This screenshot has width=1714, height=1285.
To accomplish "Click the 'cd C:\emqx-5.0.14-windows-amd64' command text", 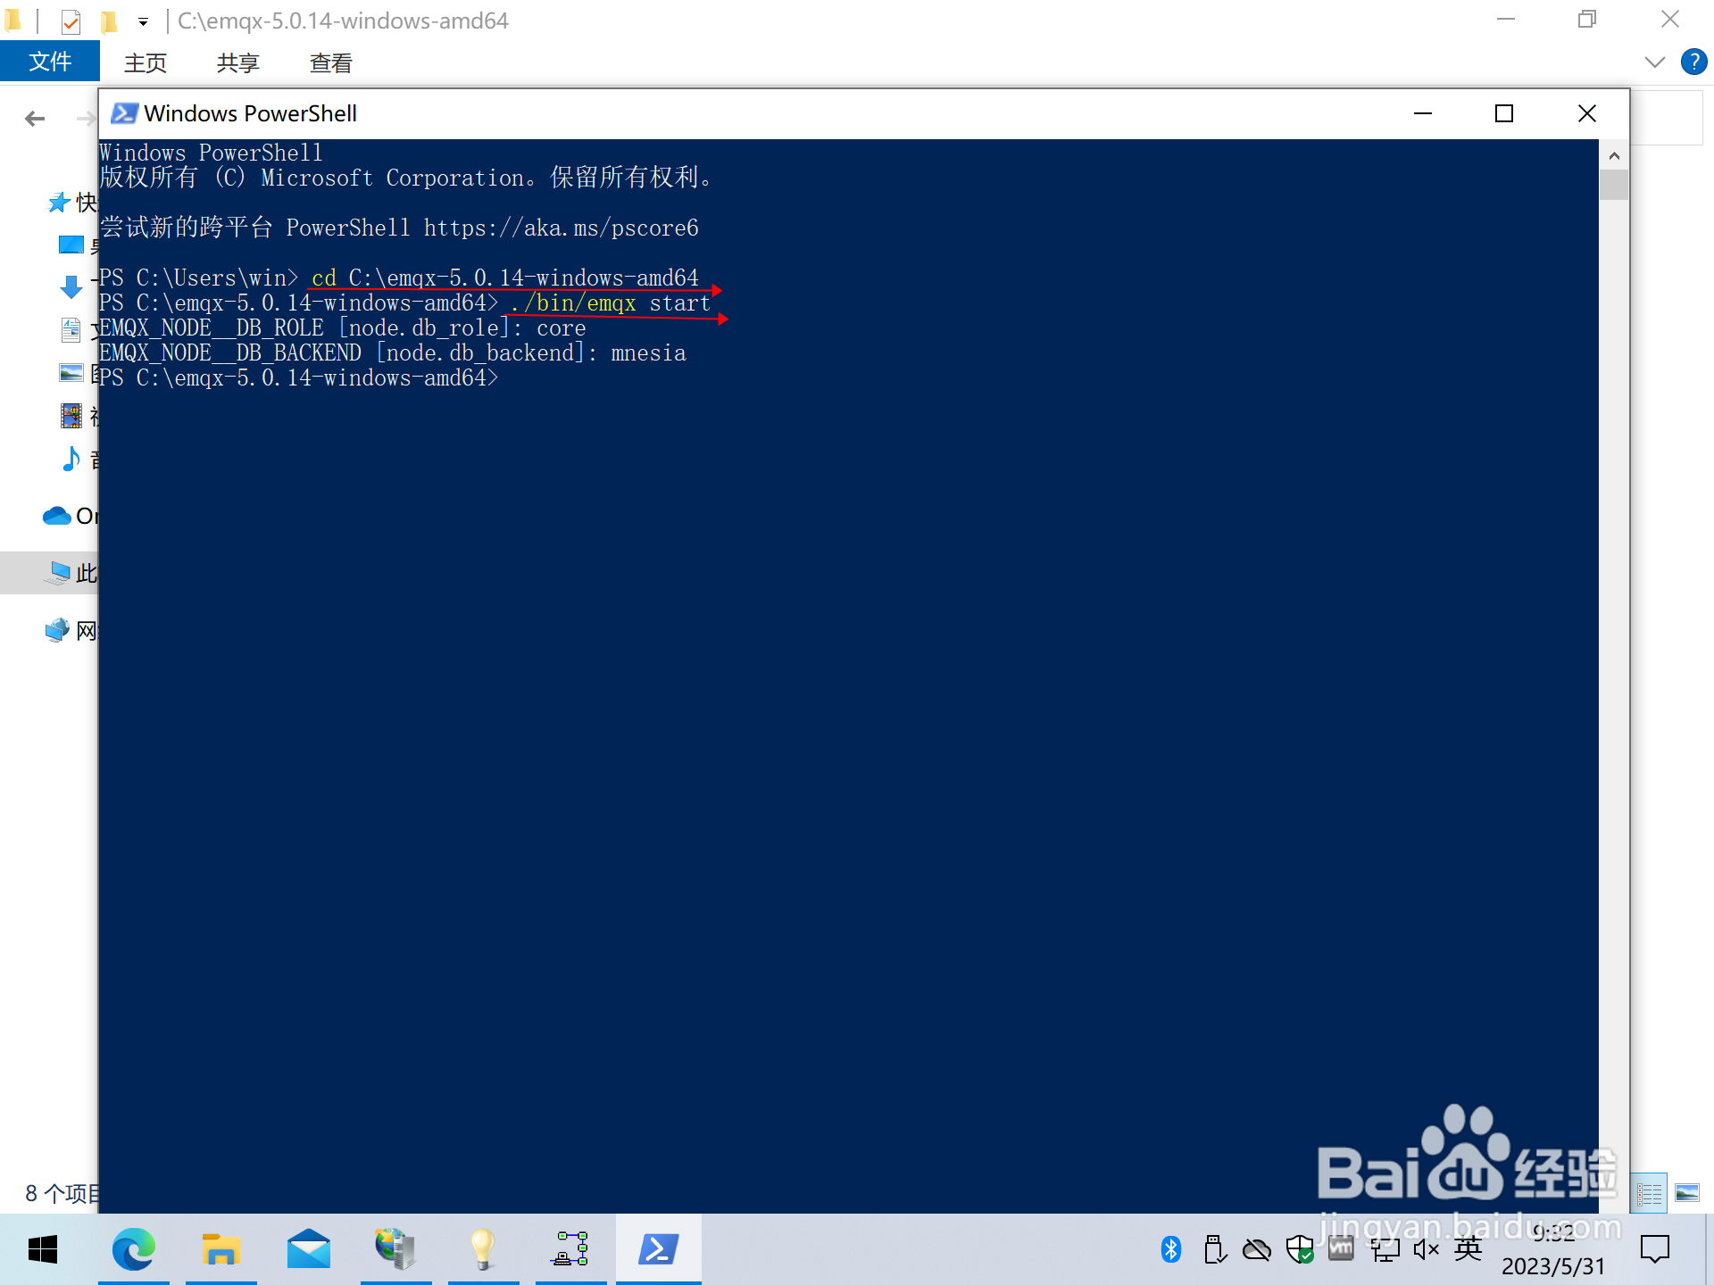I will [x=505, y=278].
